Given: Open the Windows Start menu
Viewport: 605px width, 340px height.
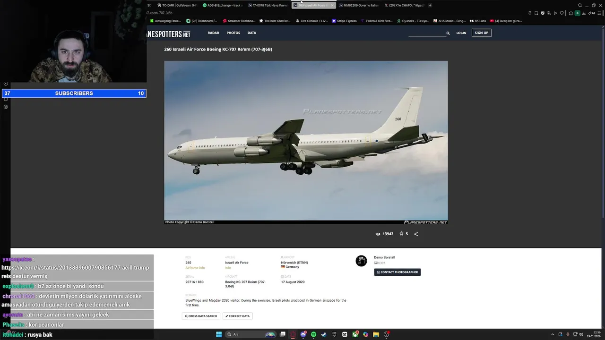Looking at the screenshot, I should 219,334.
